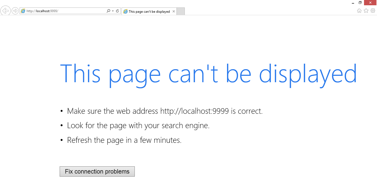Screen dimensions: 377x191
Task: Click the "This page can't be displayed" heading
Action: 208,74
